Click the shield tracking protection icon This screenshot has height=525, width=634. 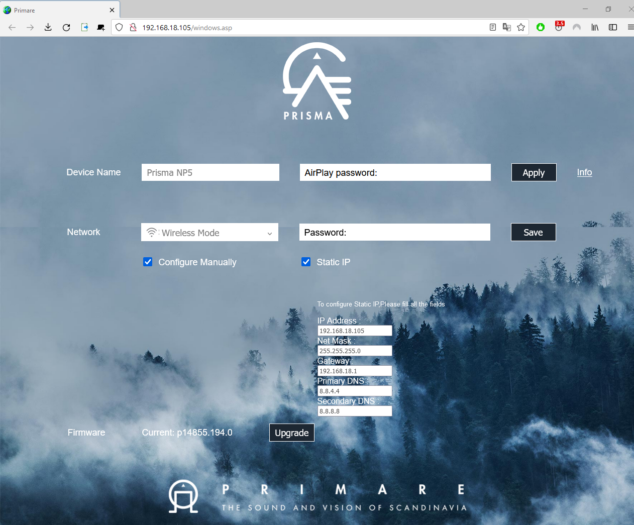pos(119,27)
